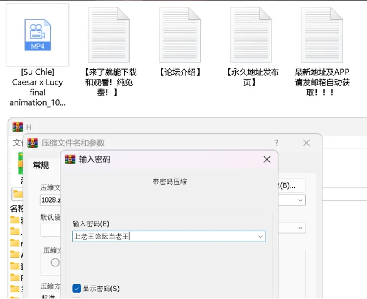Open the dropdown in the 默认设 row
367x299 pixels.
coord(300,228)
